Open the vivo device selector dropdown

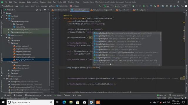[x=122, y=6]
